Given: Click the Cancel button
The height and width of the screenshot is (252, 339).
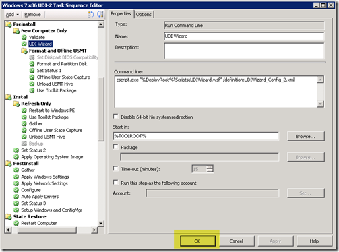Looking at the screenshot, I should coord(237,241).
